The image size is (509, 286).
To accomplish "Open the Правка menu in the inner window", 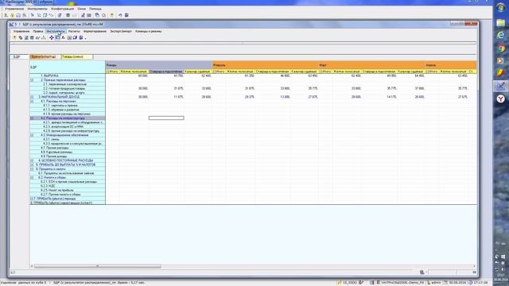I will point(38,32).
